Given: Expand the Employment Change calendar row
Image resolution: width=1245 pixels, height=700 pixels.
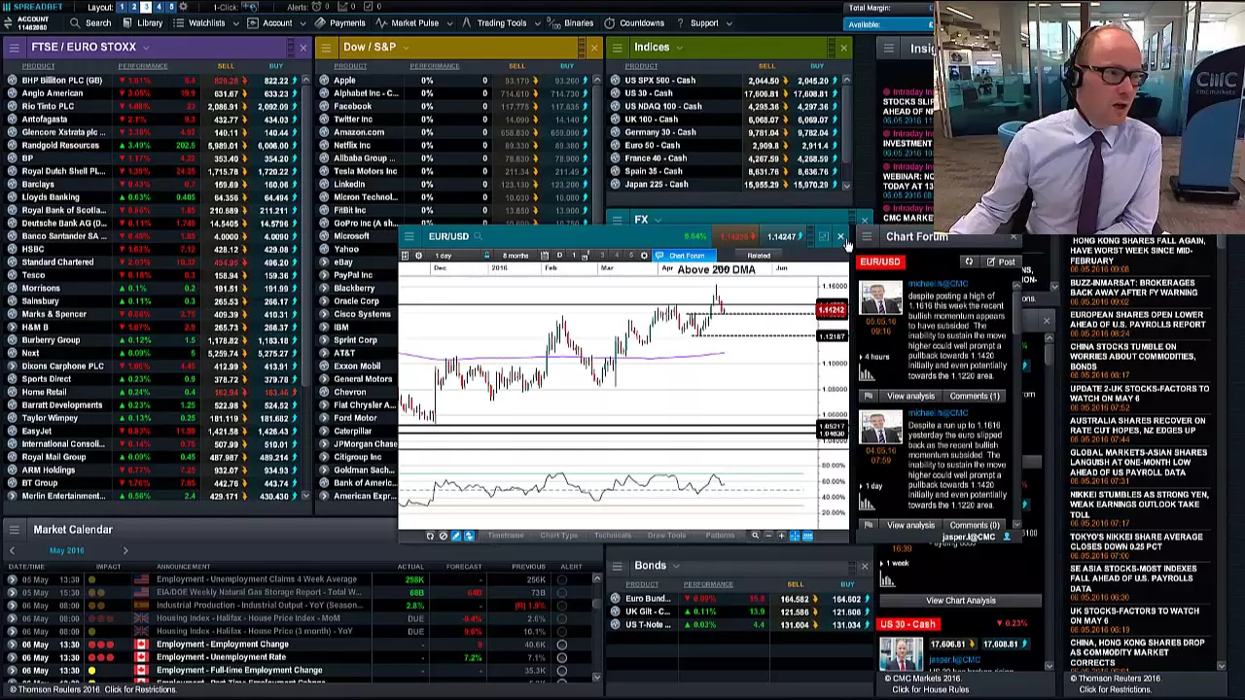Looking at the screenshot, I should [11, 645].
